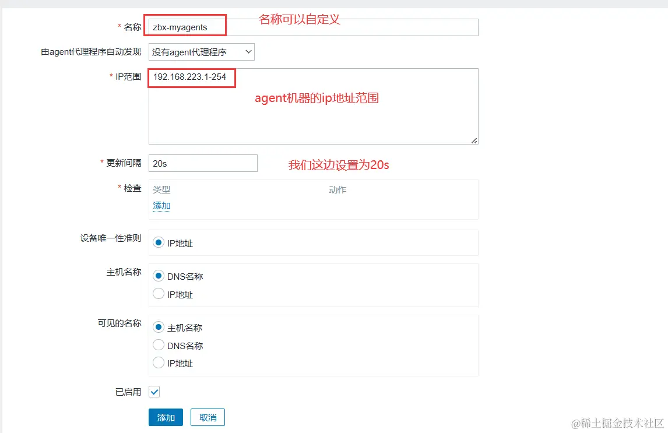Click the 取消 button
Screen dimensions: 668x433
tap(208, 417)
